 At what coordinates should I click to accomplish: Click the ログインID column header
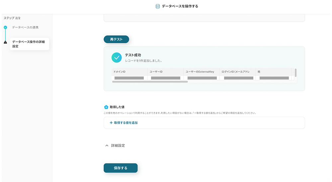[237, 72]
